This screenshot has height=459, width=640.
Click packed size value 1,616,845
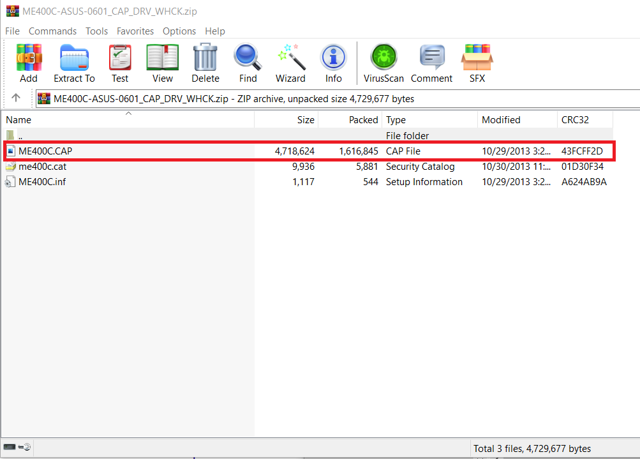tap(359, 151)
